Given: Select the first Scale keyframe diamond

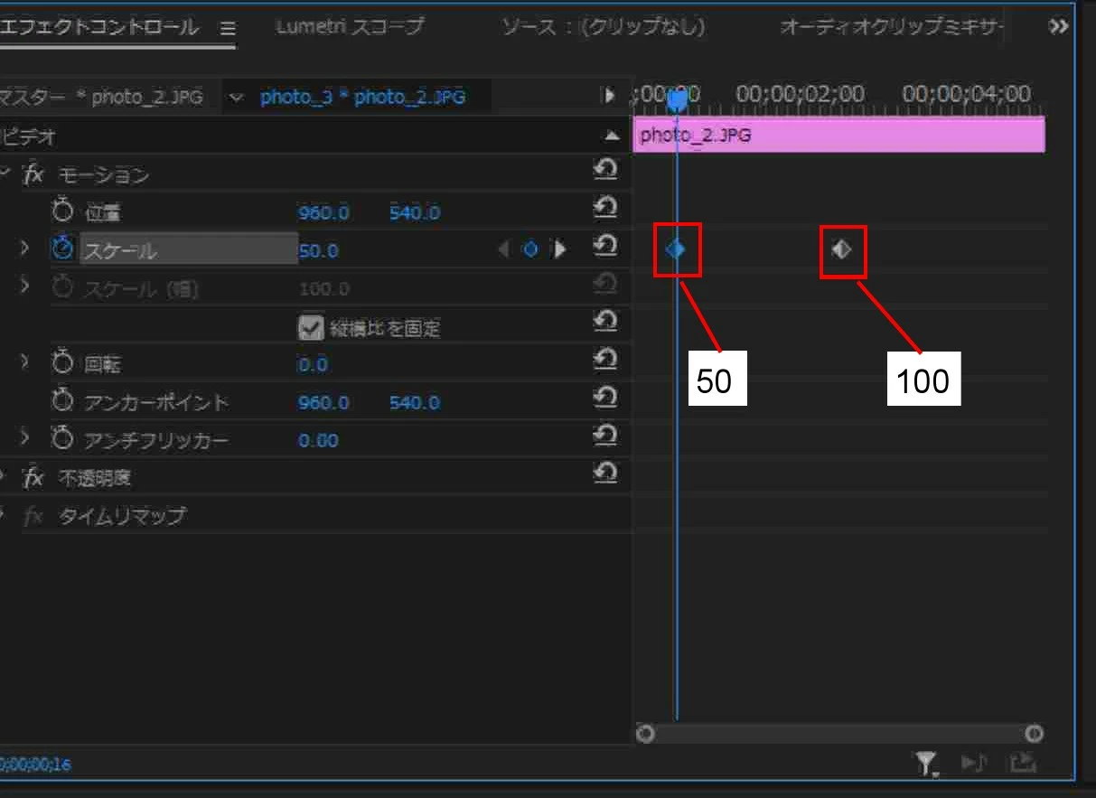Looking at the screenshot, I should 676,249.
